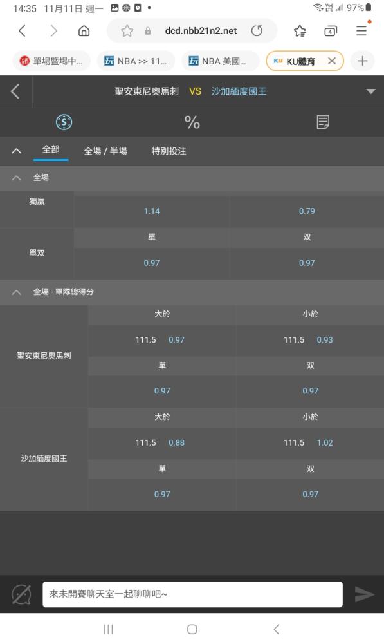Tap the URL dcd.nbb21n2.net in address bar
This screenshot has height=644, width=384.
coord(201,31)
